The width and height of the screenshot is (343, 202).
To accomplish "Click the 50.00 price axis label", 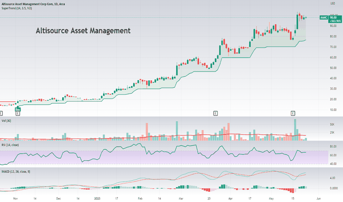I will click(333, 68).
